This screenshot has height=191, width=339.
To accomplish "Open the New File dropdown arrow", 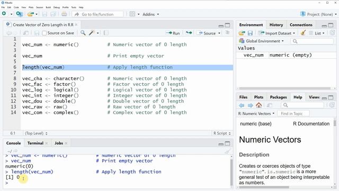I will click(x=11, y=14).
